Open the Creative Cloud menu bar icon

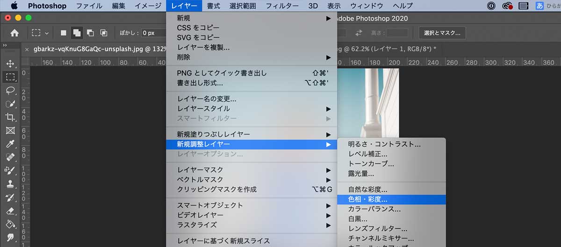pyautogui.click(x=507, y=6)
